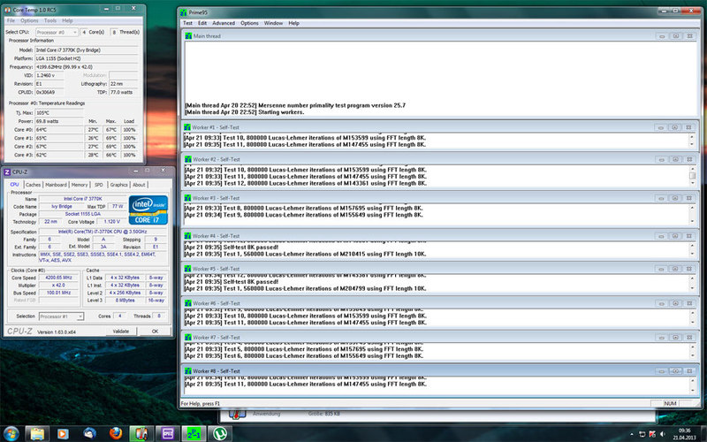
Task: Open Options menu in Core Temp
Action: pyautogui.click(x=29, y=20)
